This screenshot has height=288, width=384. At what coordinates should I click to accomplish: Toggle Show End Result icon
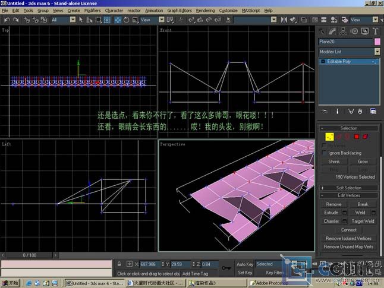tap(337, 112)
